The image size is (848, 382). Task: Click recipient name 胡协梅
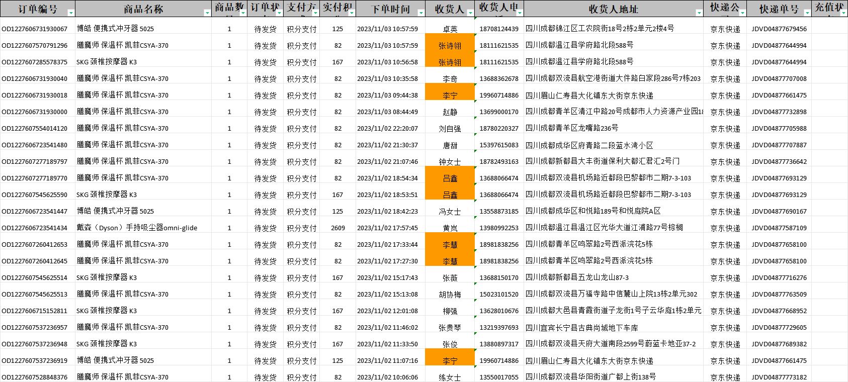coord(450,295)
